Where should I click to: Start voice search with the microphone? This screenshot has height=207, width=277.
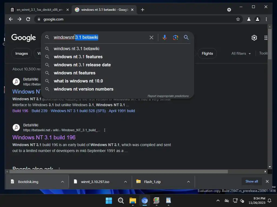pyautogui.click(x=165, y=37)
